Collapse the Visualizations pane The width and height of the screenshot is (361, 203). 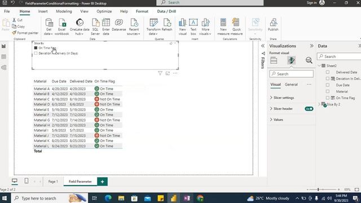[x=311, y=46]
